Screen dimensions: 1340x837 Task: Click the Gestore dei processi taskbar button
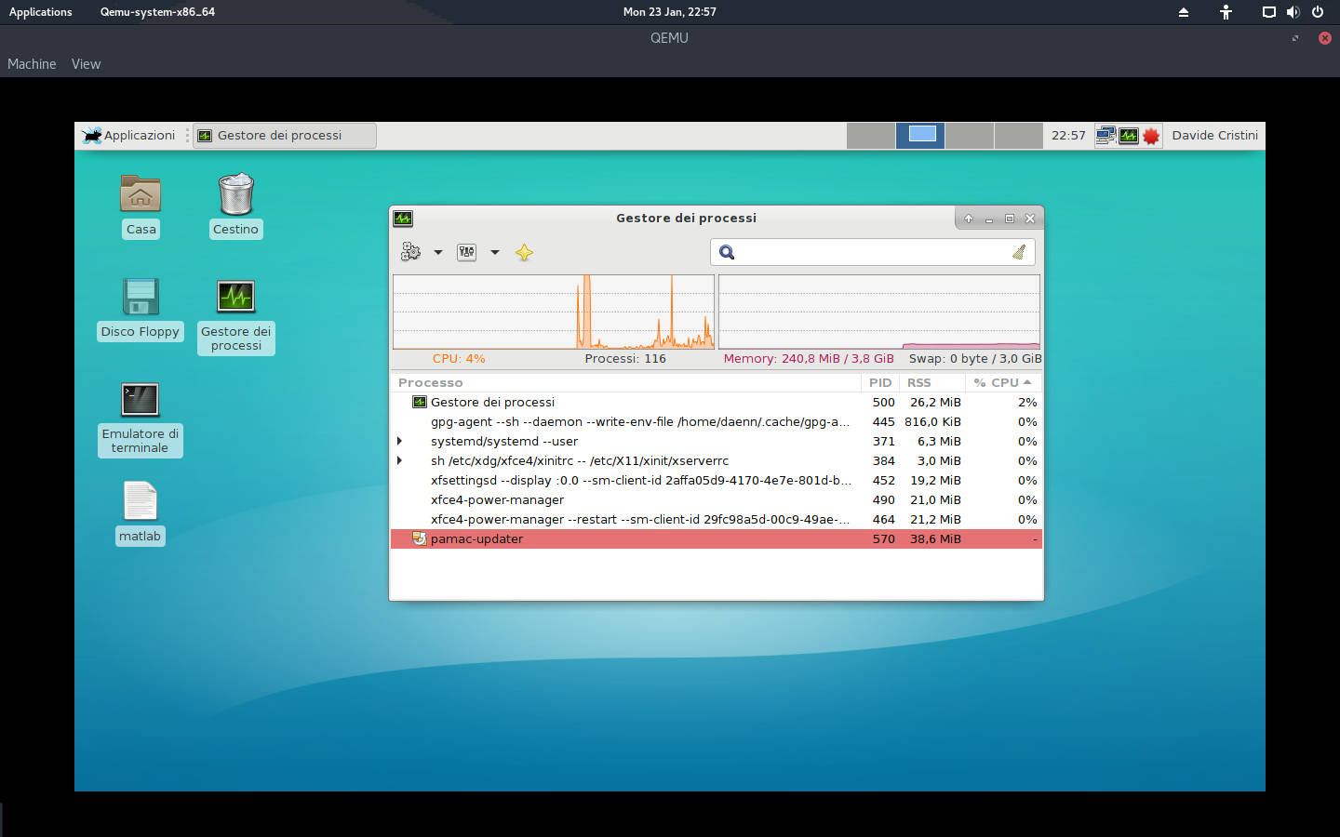pos(285,136)
